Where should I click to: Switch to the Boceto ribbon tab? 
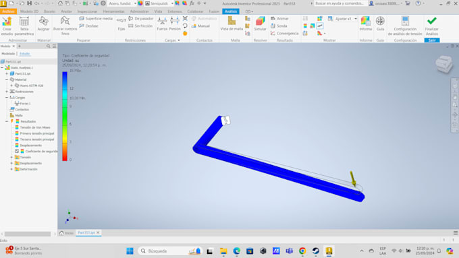click(49, 11)
